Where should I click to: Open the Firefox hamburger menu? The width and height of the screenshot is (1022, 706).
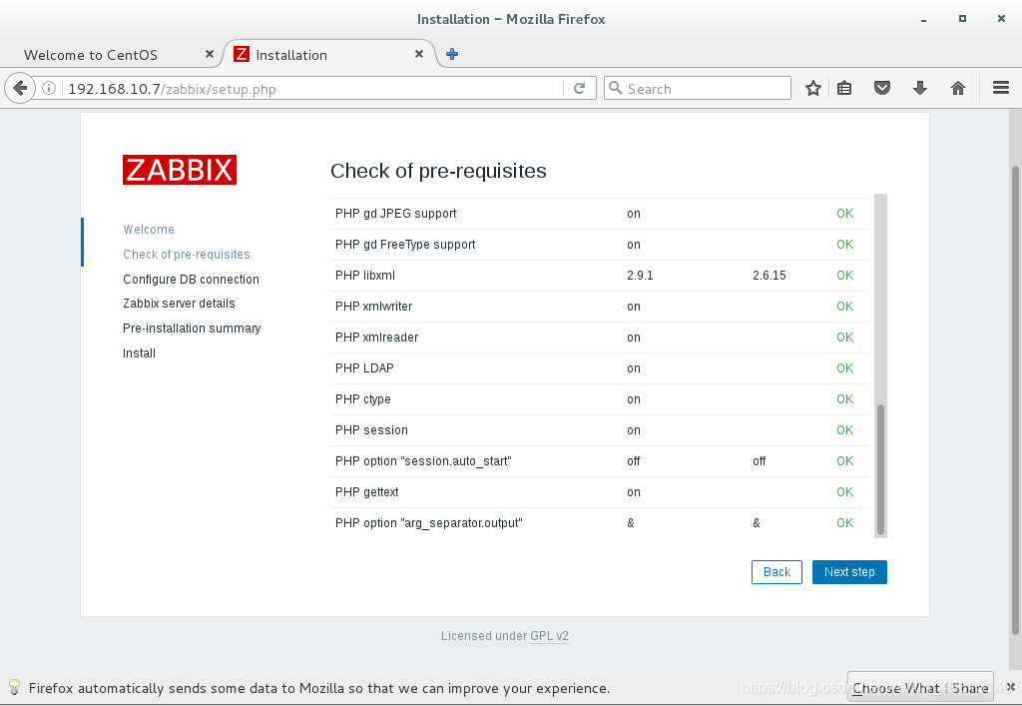[1001, 87]
